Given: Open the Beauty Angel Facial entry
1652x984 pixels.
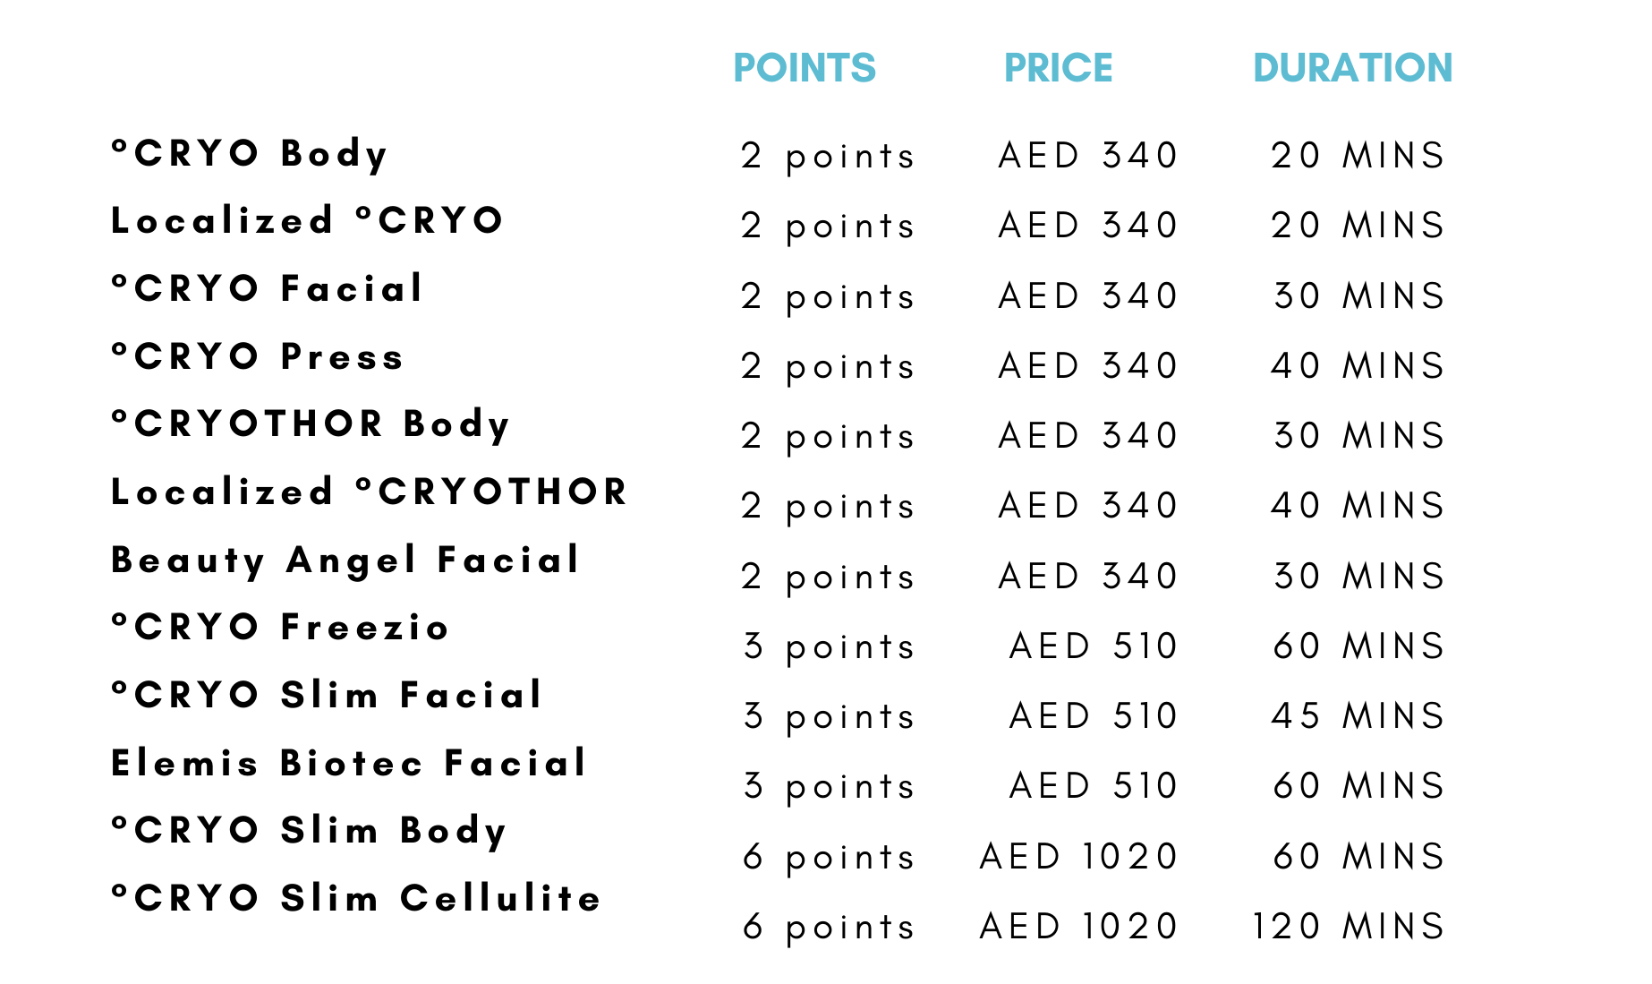Looking at the screenshot, I should click(345, 560).
